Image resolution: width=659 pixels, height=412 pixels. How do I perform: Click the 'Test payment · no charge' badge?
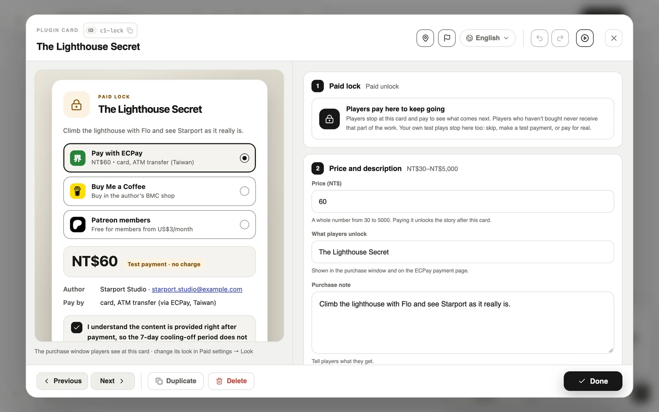(164, 264)
